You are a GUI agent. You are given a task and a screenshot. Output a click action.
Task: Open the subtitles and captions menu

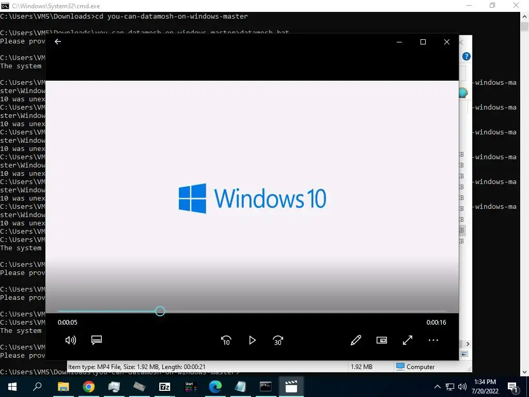point(97,340)
